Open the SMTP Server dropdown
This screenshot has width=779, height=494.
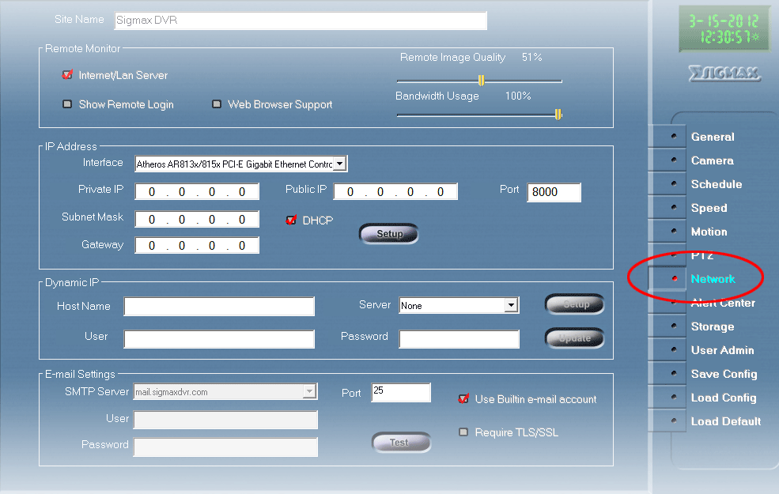tap(309, 391)
